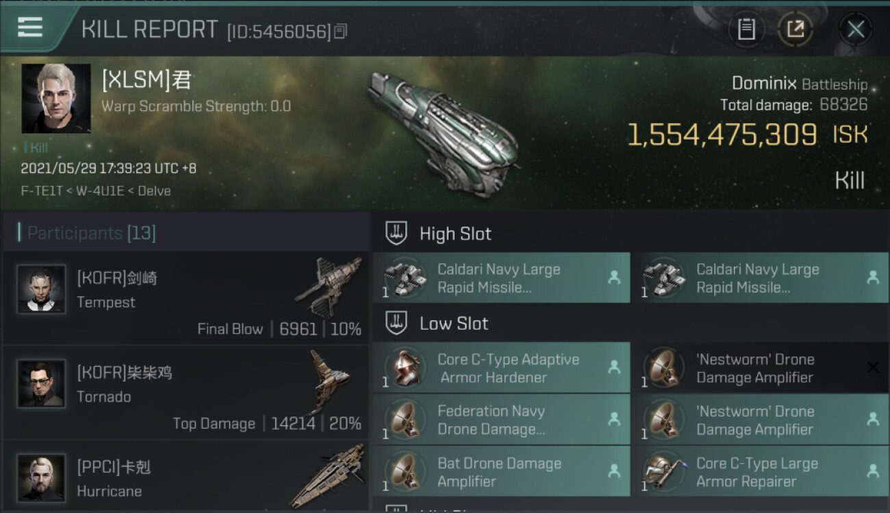Open the first Caldari Navy Rapid Missile module
890x513 pixels.
click(501, 278)
